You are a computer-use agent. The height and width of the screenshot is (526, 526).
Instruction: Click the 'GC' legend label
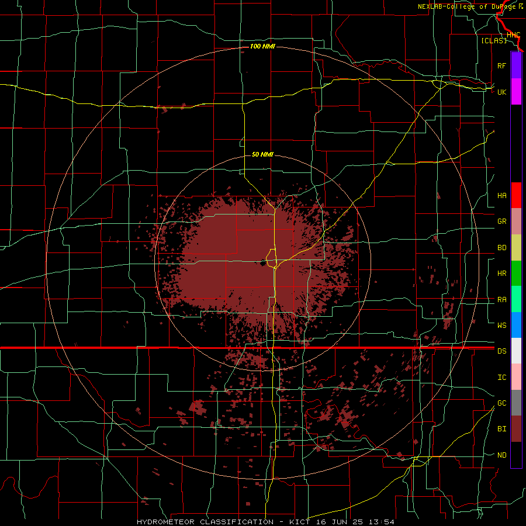pos(502,403)
